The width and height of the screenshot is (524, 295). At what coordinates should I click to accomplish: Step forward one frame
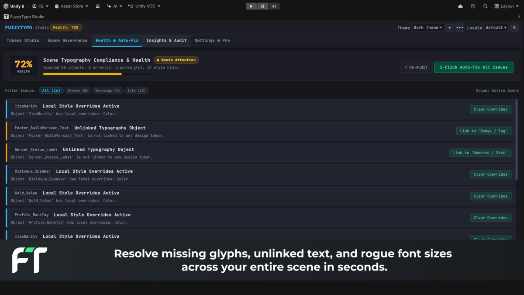pyautogui.click(x=274, y=6)
